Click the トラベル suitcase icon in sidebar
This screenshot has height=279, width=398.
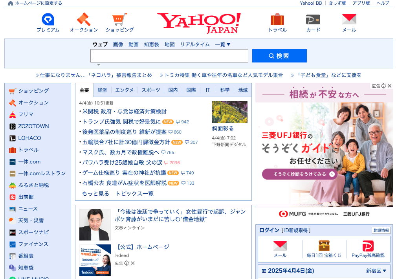click(13, 150)
